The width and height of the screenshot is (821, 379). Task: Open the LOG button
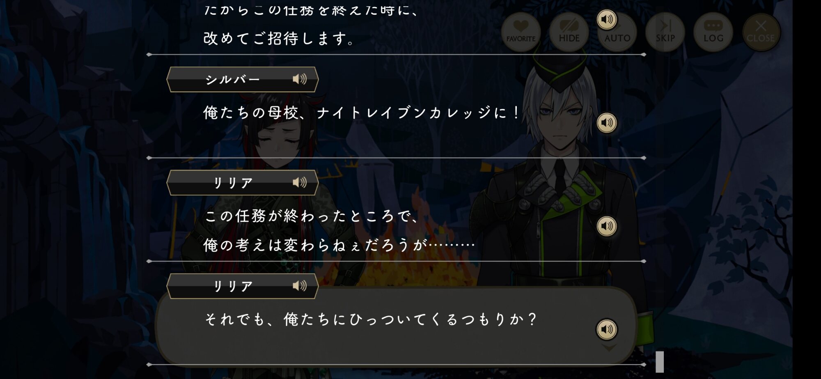[713, 32]
